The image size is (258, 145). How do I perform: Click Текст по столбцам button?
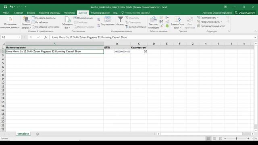click(x=154, y=23)
